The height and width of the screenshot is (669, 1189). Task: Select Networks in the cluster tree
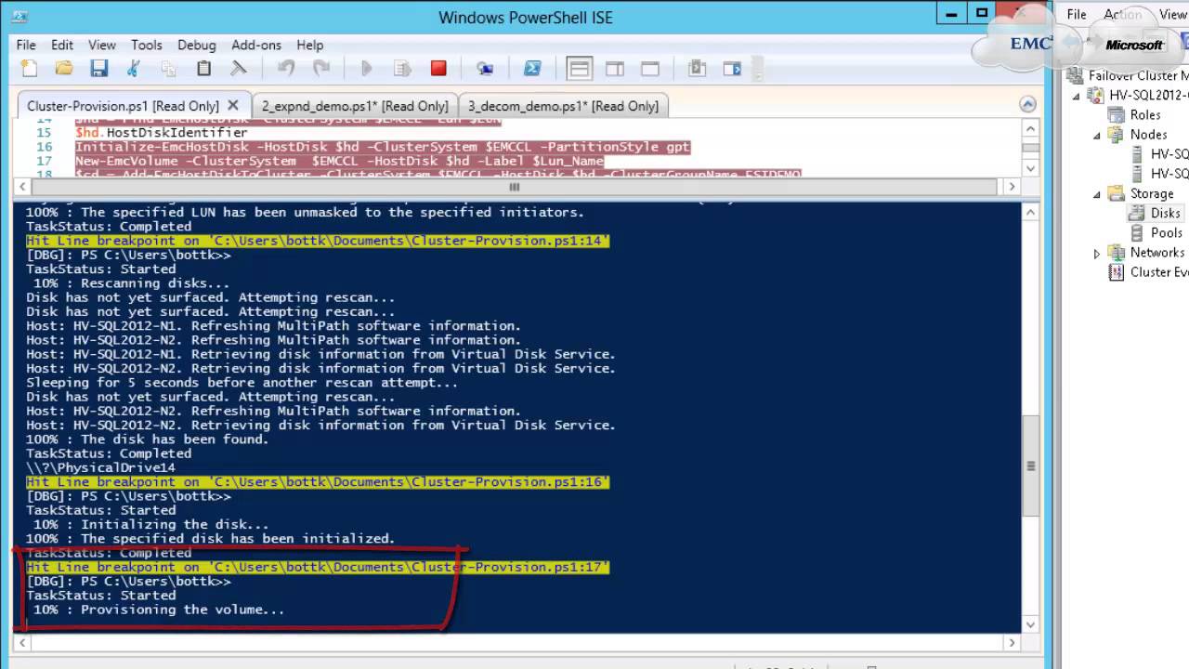coord(1157,252)
